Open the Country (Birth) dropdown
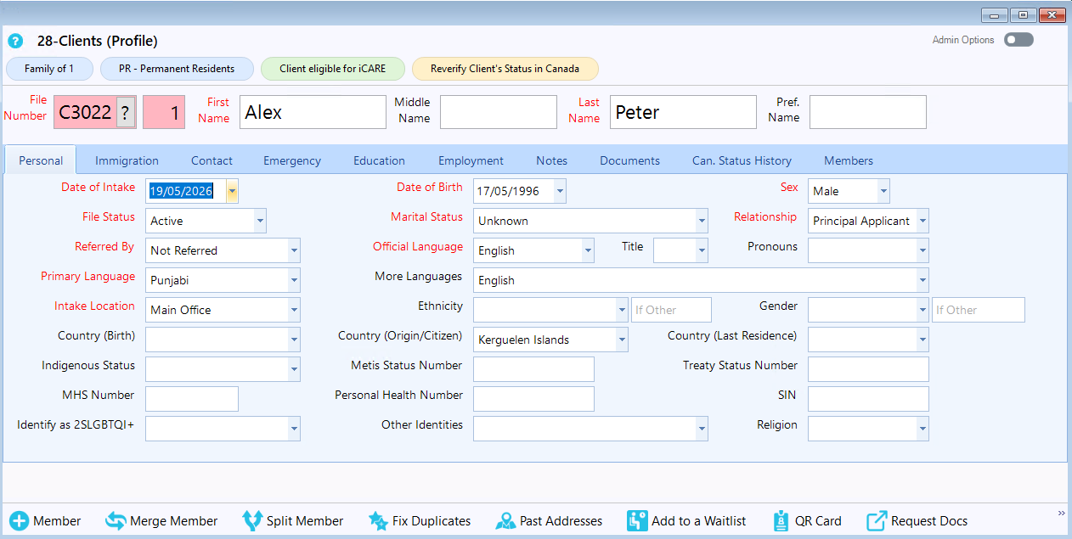The width and height of the screenshot is (1072, 539). (x=294, y=340)
